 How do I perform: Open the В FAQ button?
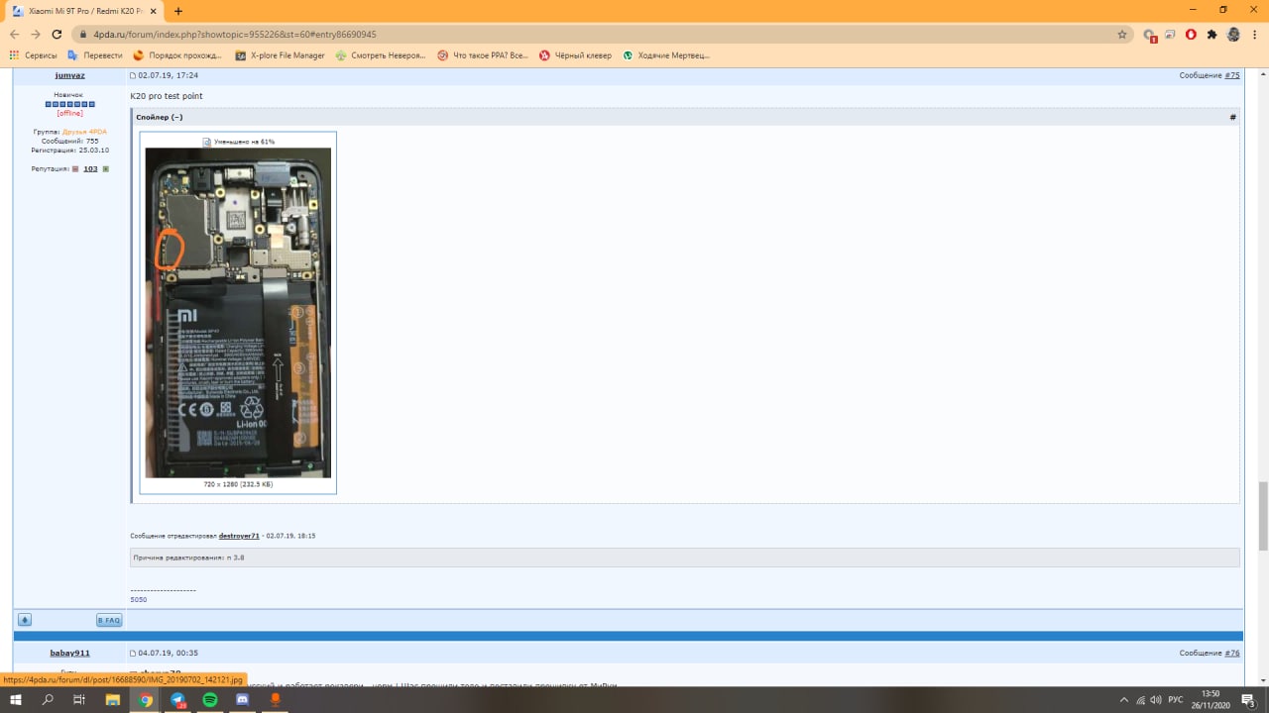click(109, 620)
